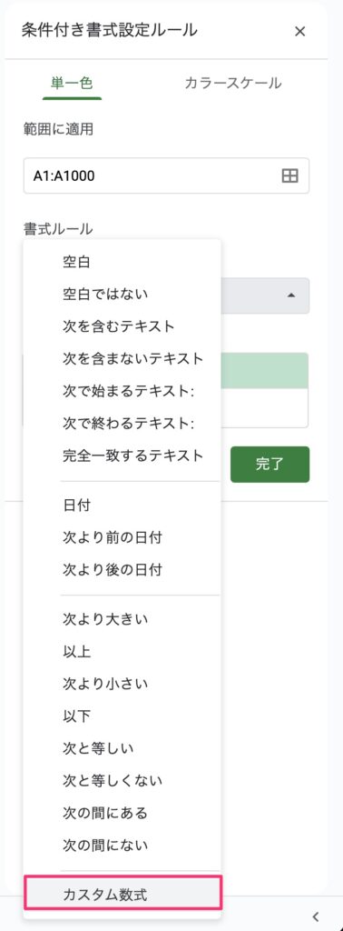Close the conditional formatting rules panel
Image resolution: width=343 pixels, height=931 pixels.
coord(299,32)
